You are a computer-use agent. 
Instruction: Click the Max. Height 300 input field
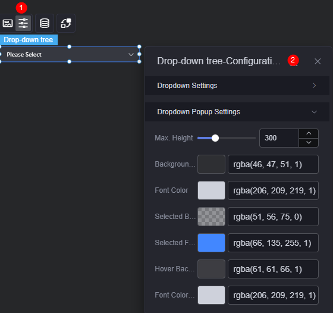[x=279, y=138]
